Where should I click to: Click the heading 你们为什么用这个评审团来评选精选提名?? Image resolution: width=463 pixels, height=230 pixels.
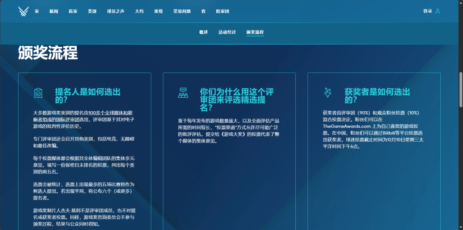point(237,100)
